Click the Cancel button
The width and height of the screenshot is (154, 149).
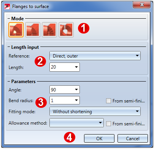pos(133,138)
